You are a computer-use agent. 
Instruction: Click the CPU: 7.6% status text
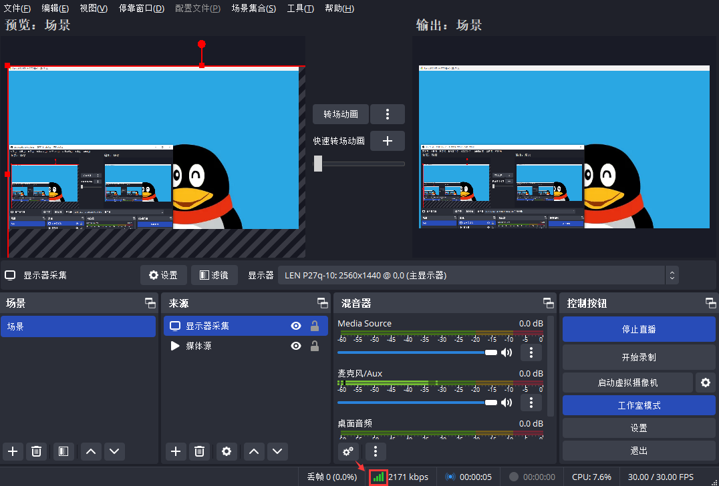(591, 477)
